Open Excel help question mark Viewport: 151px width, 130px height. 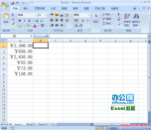click(x=135, y=9)
